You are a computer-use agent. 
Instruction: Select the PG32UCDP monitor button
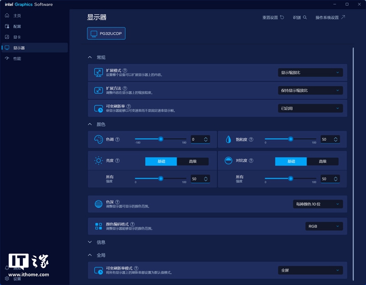(106, 33)
